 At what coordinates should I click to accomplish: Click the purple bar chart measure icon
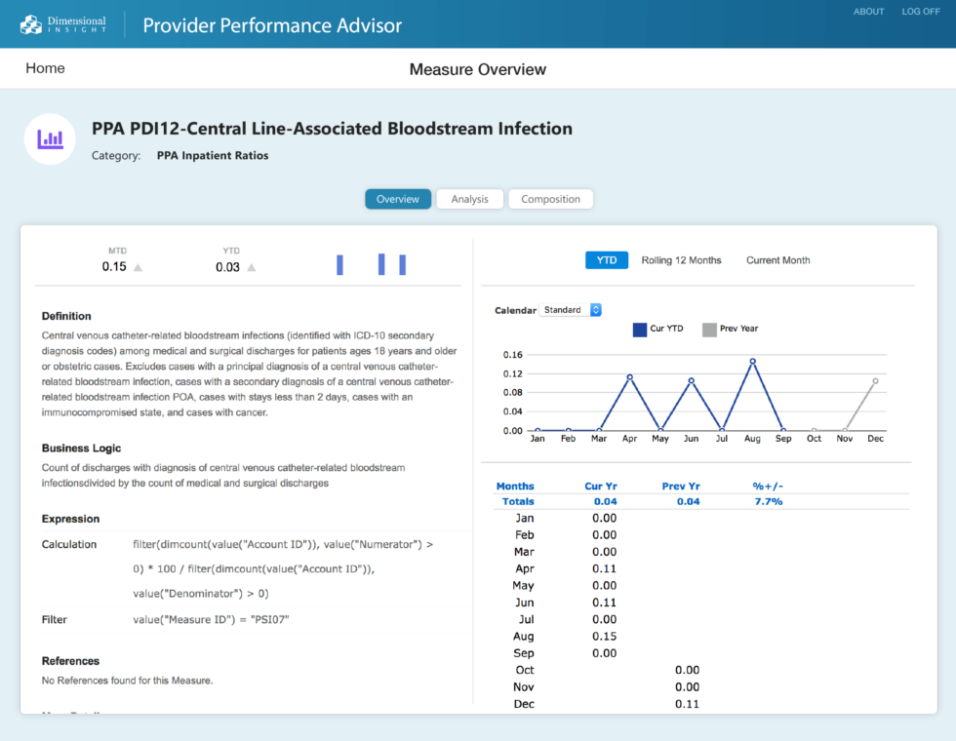pos(49,138)
